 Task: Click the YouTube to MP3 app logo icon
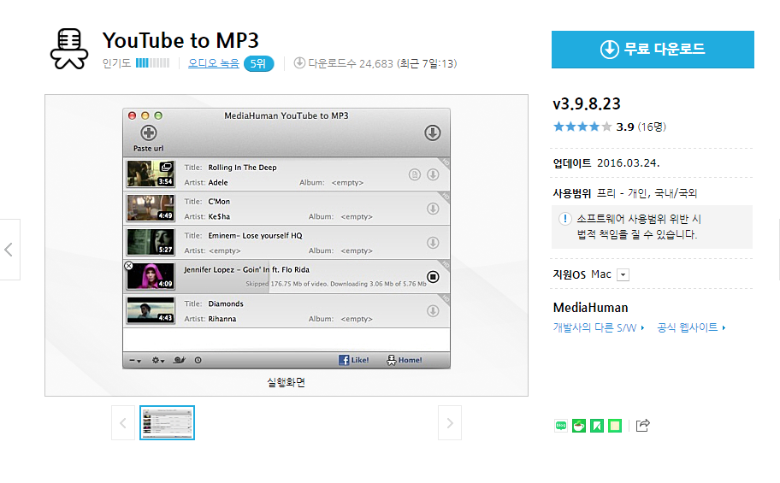point(69,49)
